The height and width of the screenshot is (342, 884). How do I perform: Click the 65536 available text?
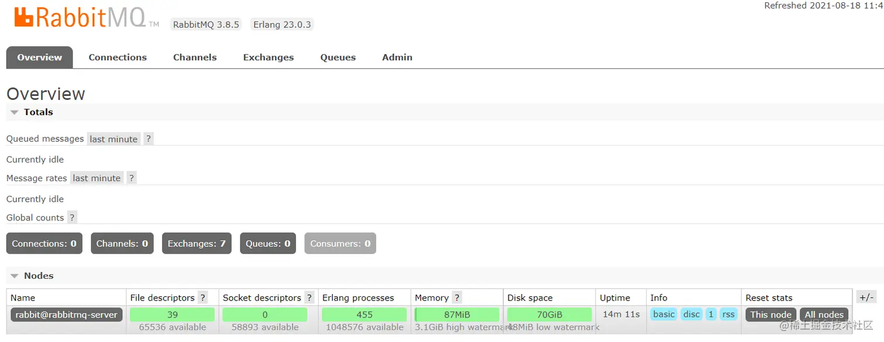point(172,327)
